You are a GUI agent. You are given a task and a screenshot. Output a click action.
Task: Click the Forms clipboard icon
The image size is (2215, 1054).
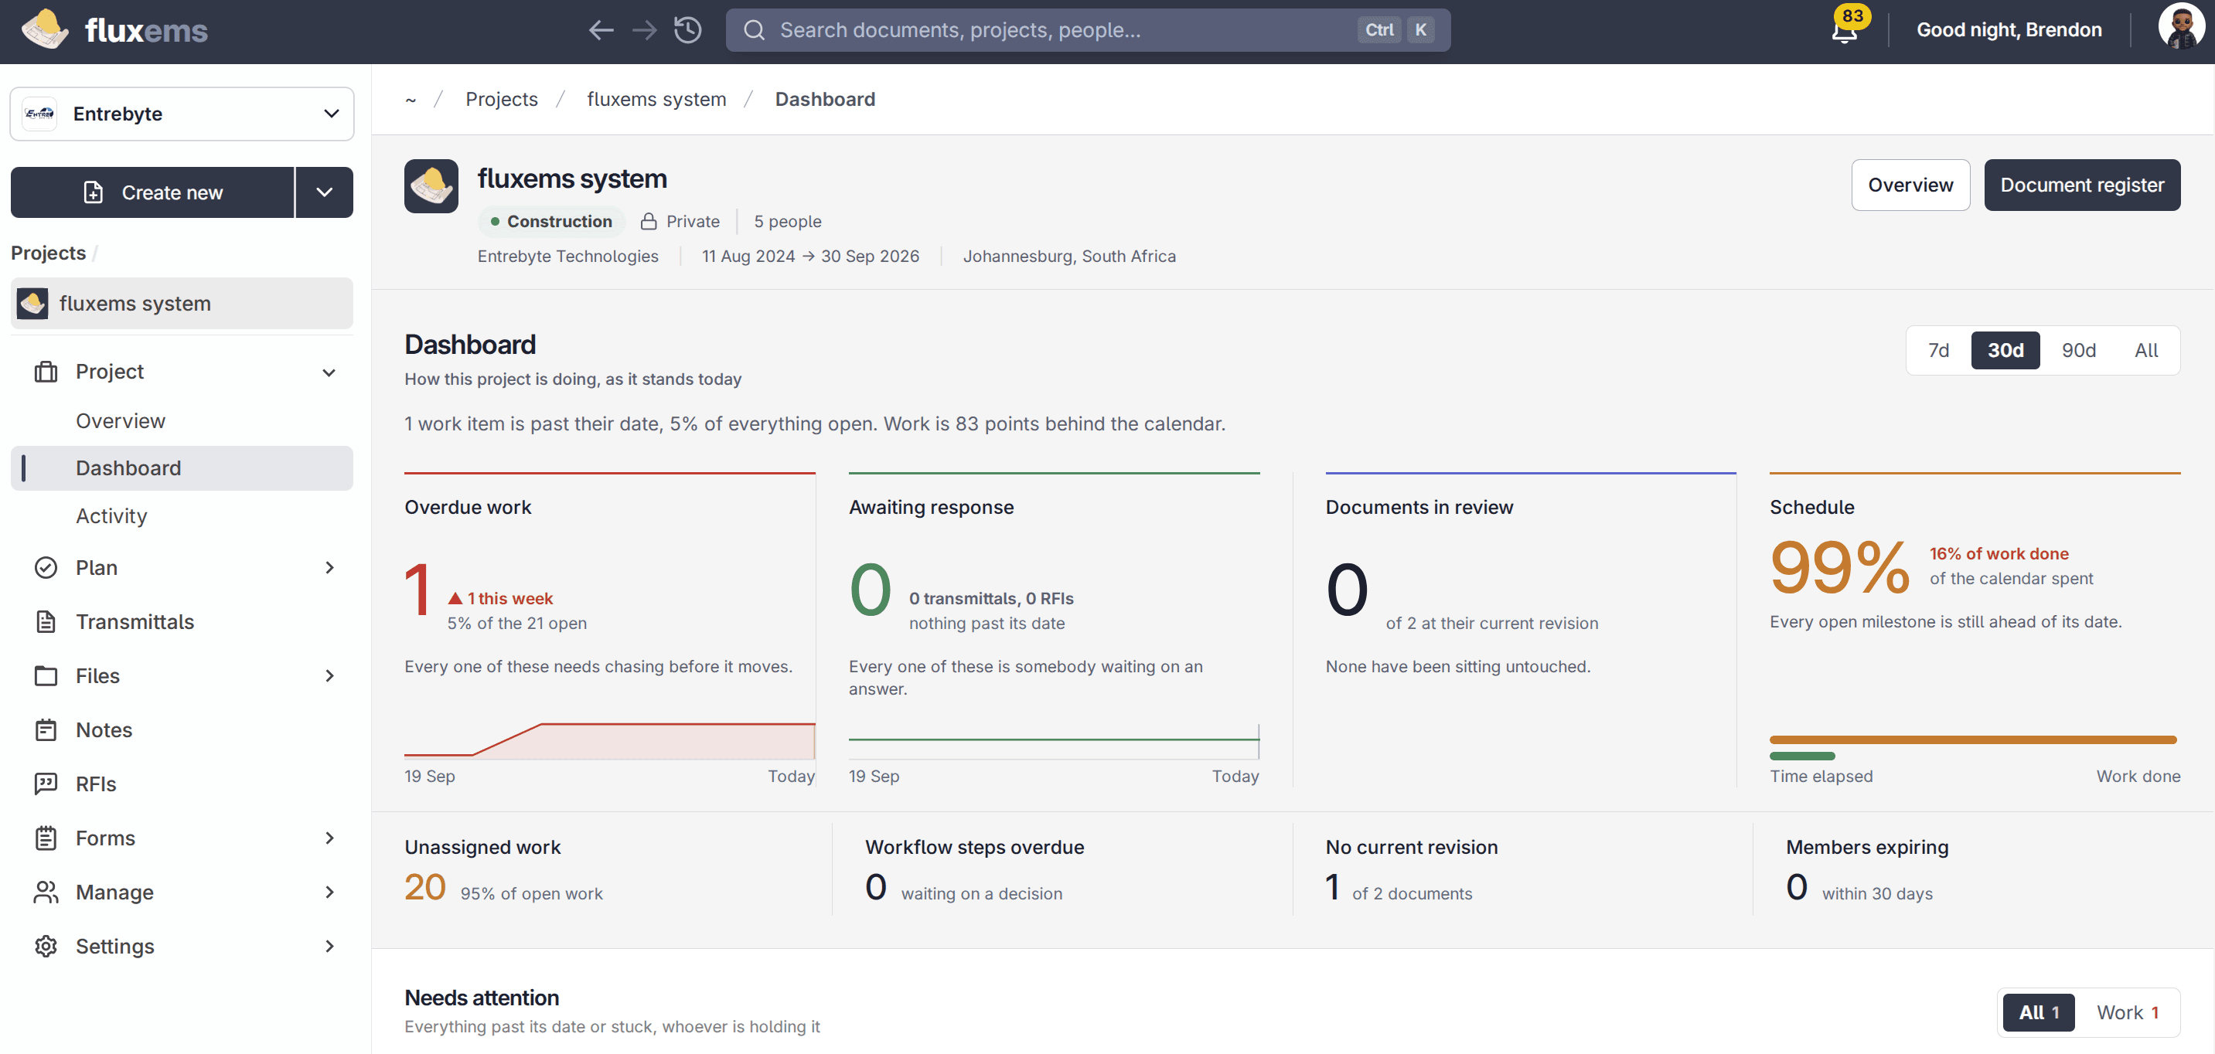(46, 838)
